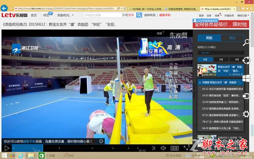Click the 登录 login link

[x=201, y=16]
